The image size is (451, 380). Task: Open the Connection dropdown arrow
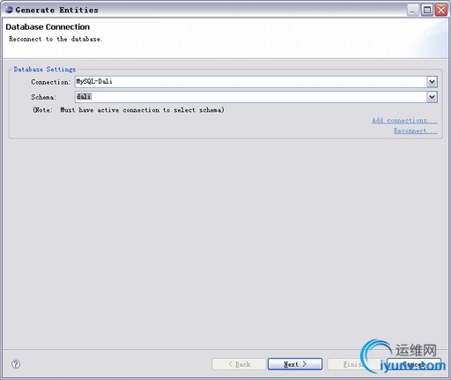coord(432,82)
